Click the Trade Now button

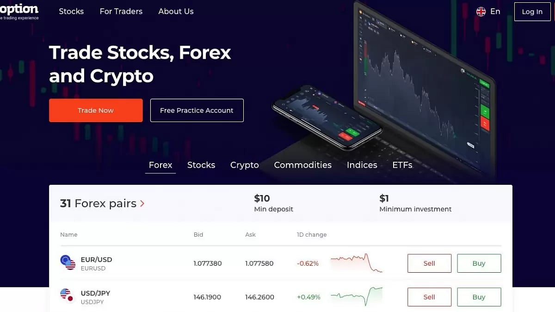[96, 110]
